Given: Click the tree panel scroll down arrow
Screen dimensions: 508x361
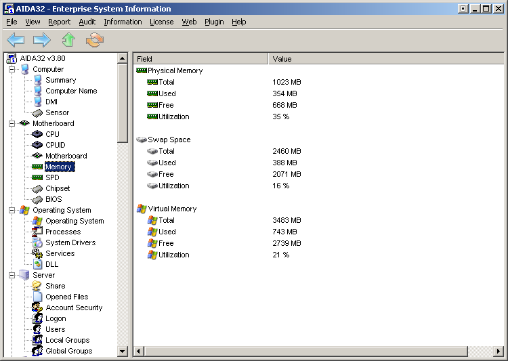Looking at the screenshot, I should click(x=123, y=352).
